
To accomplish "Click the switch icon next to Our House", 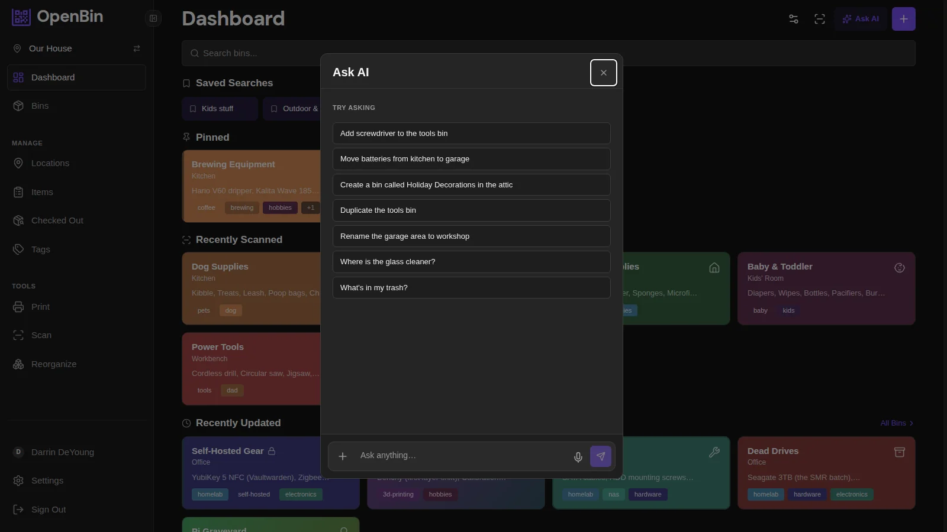I will coord(136,48).
